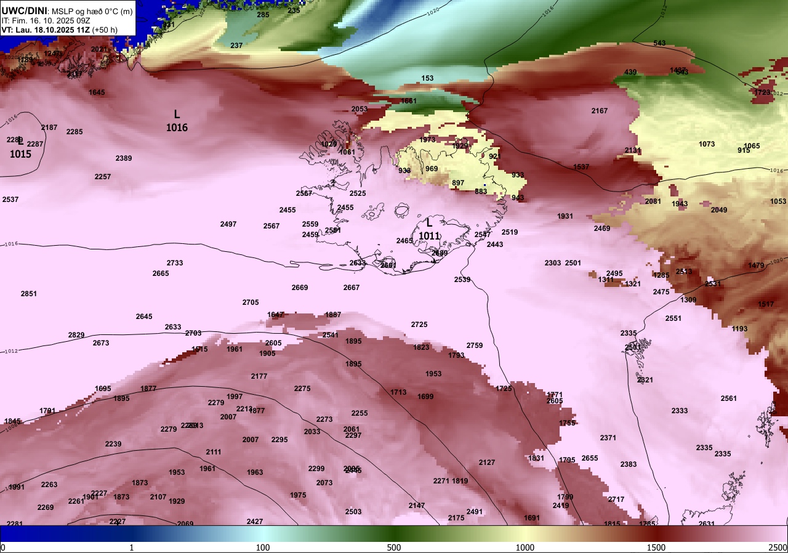Click the height value 1073
The height and width of the screenshot is (553, 788).
click(707, 144)
